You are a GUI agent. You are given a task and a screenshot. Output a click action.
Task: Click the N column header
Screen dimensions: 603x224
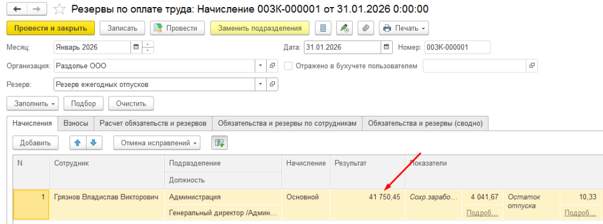31,172
